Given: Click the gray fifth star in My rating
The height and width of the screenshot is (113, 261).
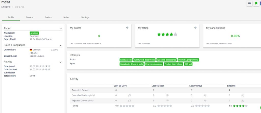Looking at the screenshot, I should coord(175,35).
